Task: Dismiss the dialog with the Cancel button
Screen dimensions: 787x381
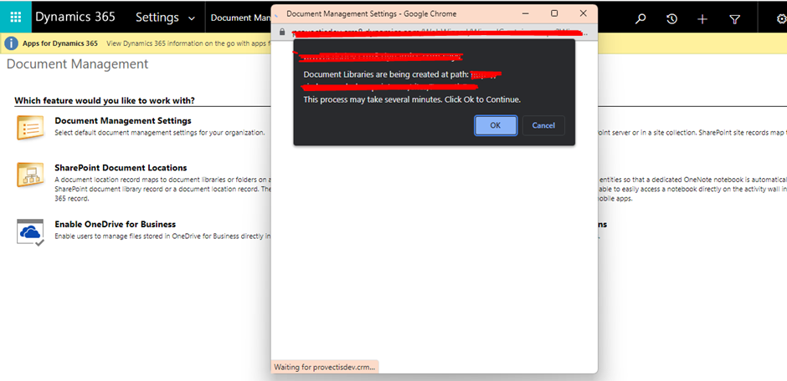Action: pyautogui.click(x=543, y=125)
